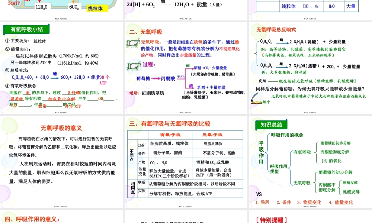
Task: Click the 不同点 vertical row label
Action: click(132, 155)
